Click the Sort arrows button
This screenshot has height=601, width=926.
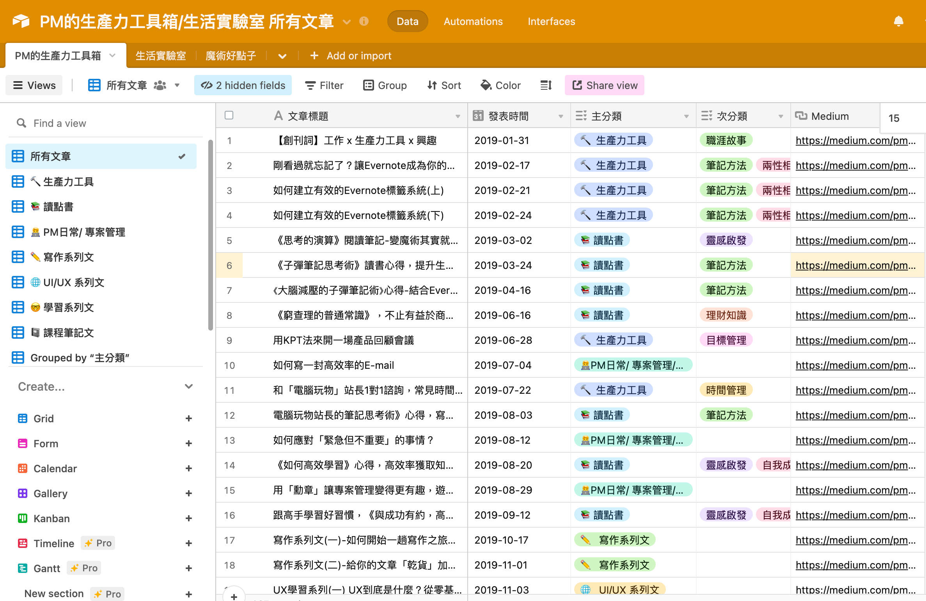444,85
